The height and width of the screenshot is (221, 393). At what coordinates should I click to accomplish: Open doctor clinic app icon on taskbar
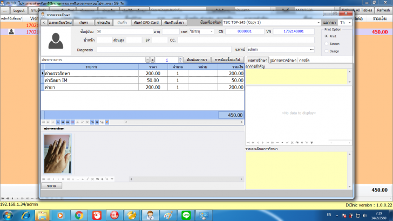(150, 215)
